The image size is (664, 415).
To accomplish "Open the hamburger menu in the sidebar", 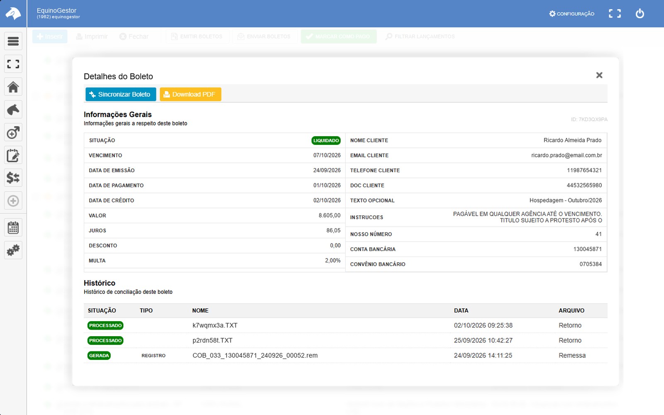I will coord(13,41).
